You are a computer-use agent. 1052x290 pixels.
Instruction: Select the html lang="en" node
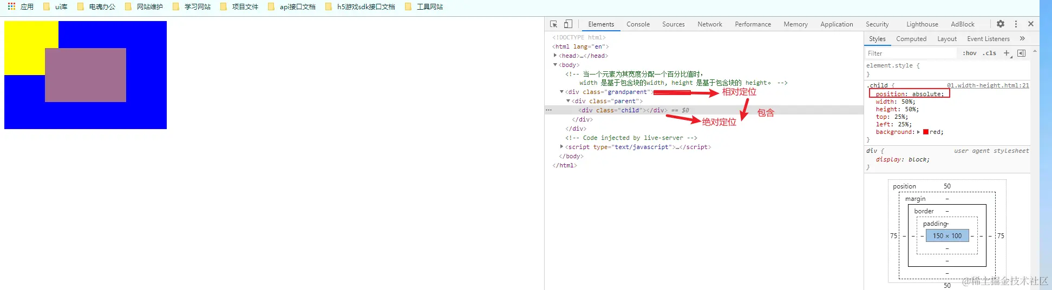coord(580,46)
